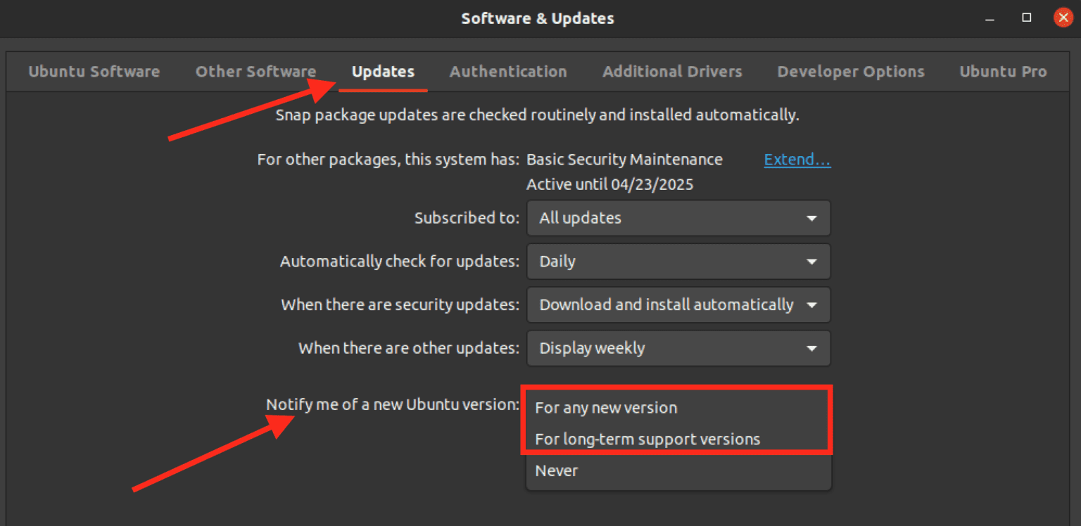Open the Developer Options tab

(851, 71)
